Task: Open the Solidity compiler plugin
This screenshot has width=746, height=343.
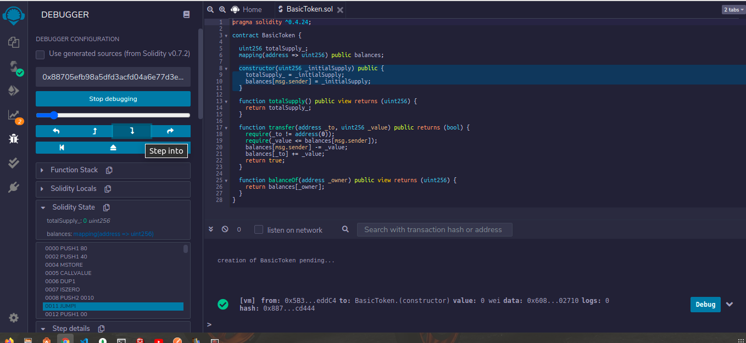Action: 14,67
